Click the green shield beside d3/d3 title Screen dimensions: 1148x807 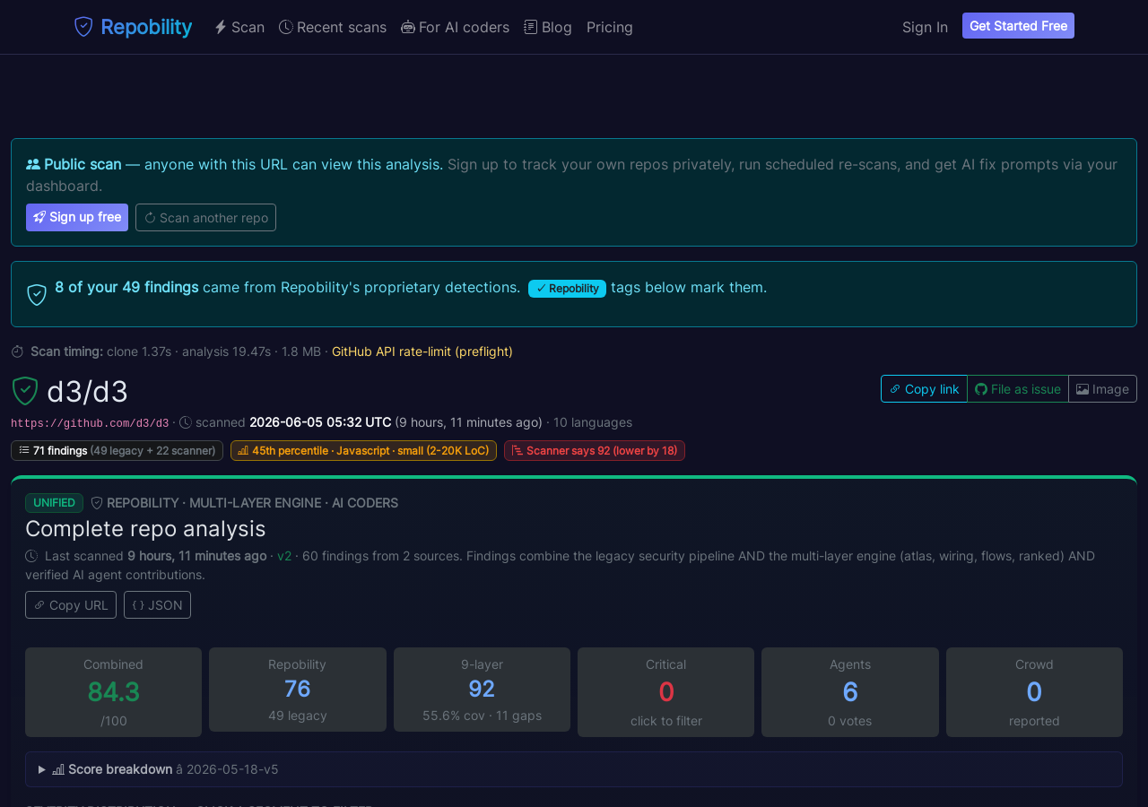(25, 391)
